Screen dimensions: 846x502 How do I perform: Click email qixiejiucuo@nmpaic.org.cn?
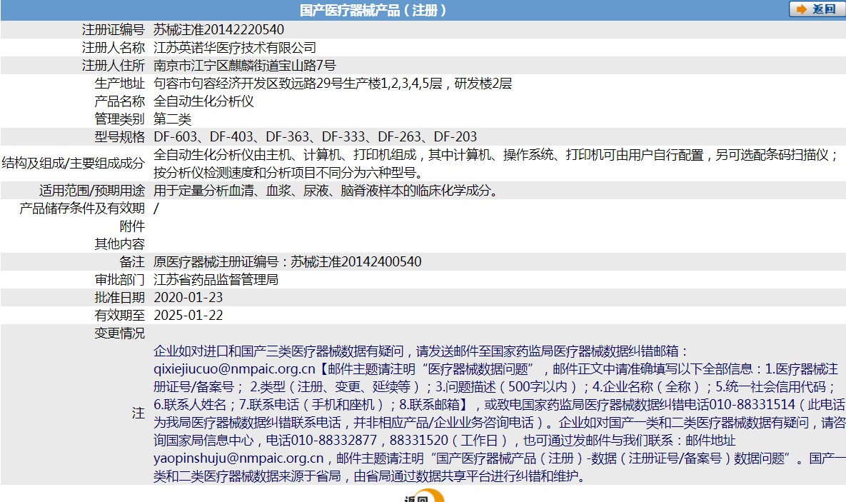(x=234, y=368)
